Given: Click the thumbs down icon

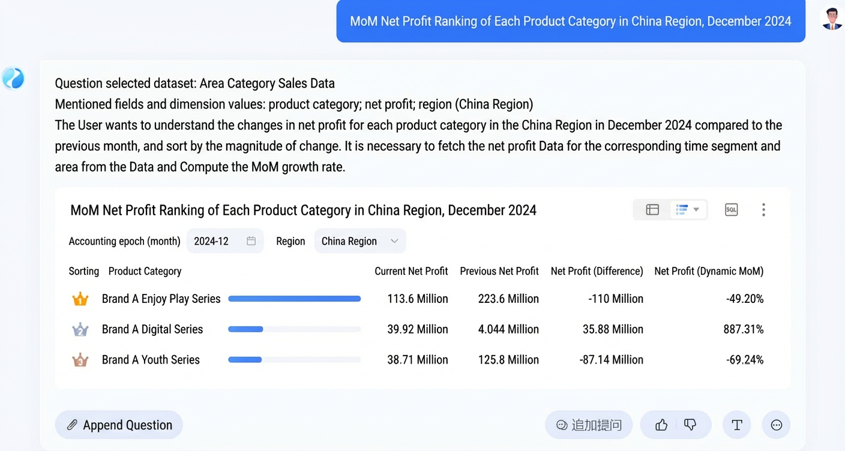Looking at the screenshot, I should pos(690,425).
